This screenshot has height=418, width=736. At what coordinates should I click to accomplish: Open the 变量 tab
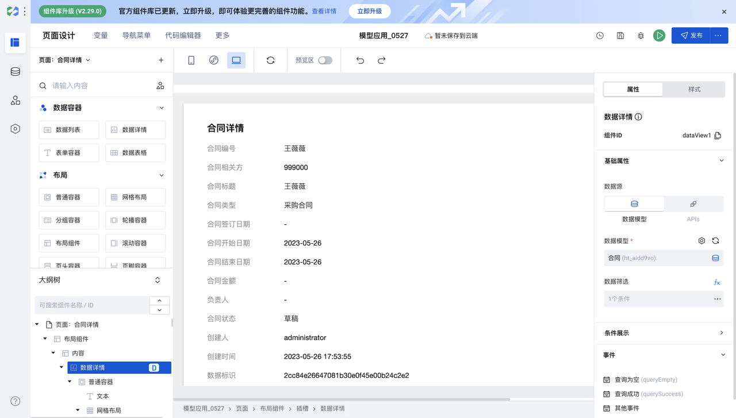101,36
